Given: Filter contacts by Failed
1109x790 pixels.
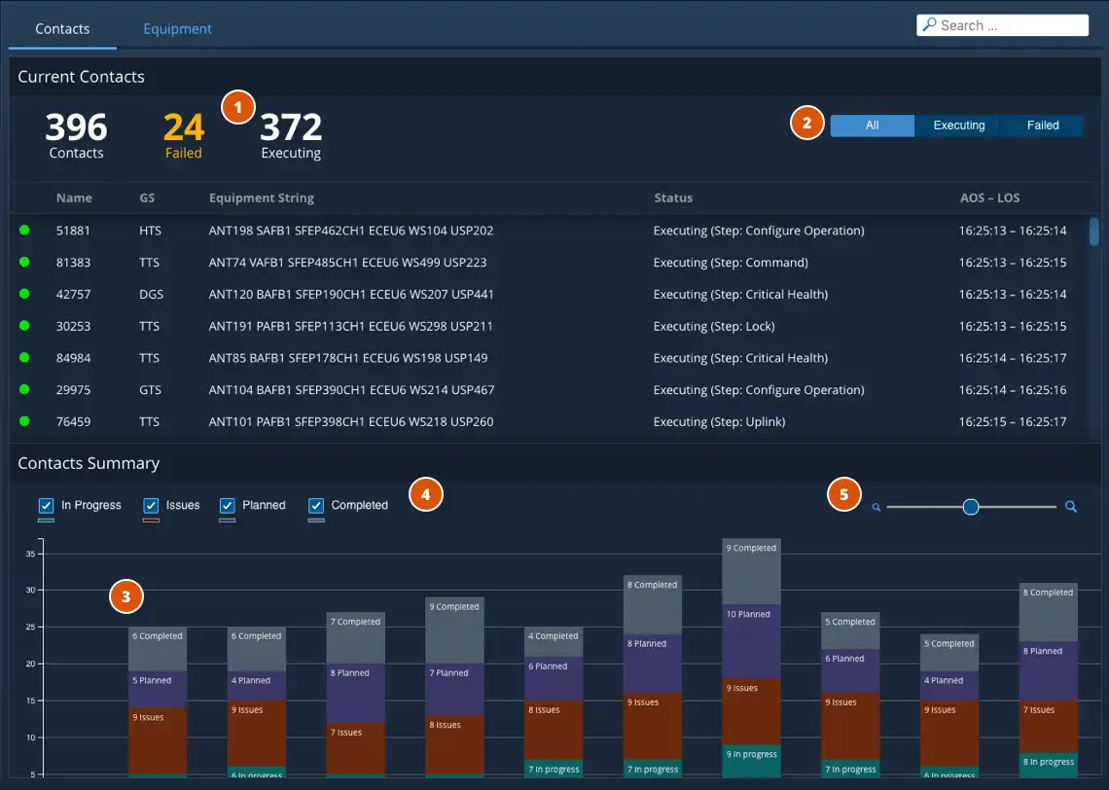Looking at the screenshot, I should coord(1043,126).
